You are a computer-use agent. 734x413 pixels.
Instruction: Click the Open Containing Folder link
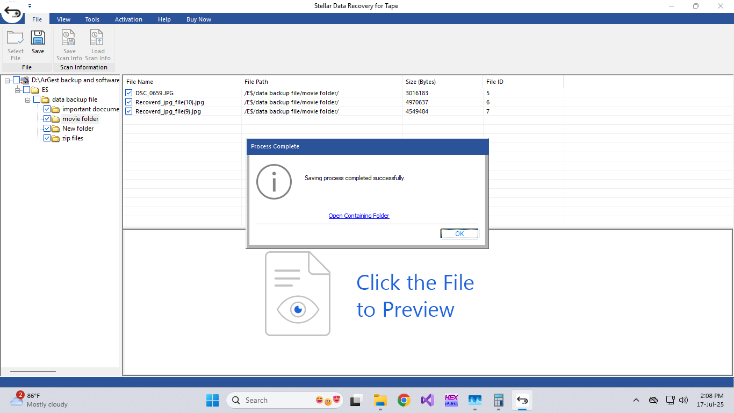coord(358,216)
